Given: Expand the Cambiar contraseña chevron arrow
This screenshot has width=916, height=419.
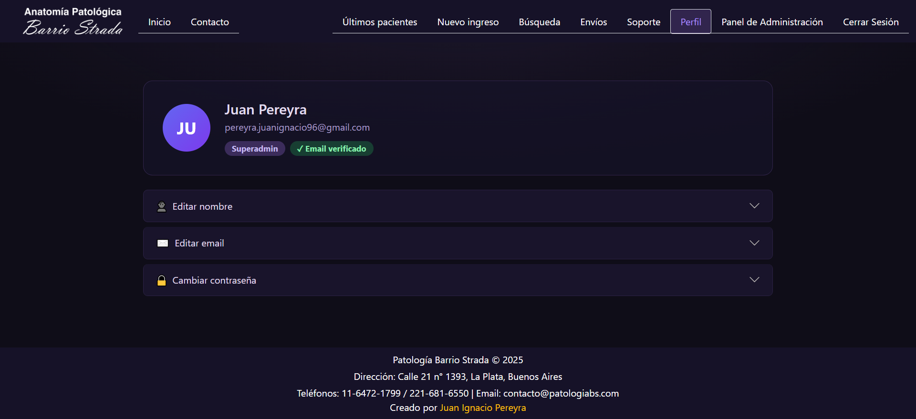Looking at the screenshot, I should [754, 280].
